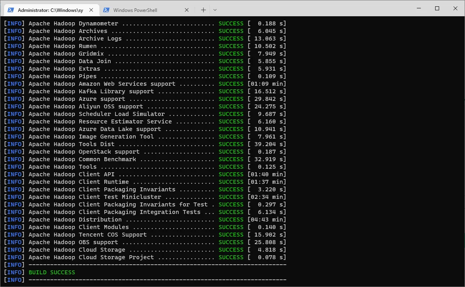Click the PowerShell icon on the second tab
The height and width of the screenshot is (287, 465).
tap(106, 10)
